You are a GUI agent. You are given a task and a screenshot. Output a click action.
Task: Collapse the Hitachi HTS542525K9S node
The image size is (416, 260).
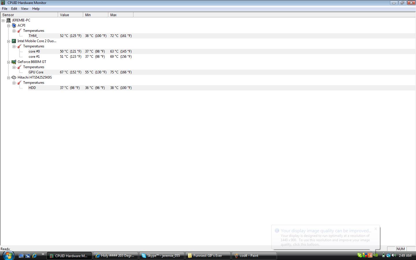[9, 77]
